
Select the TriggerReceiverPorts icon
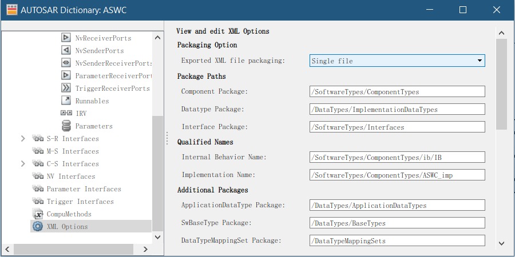(x=66, y=89)
